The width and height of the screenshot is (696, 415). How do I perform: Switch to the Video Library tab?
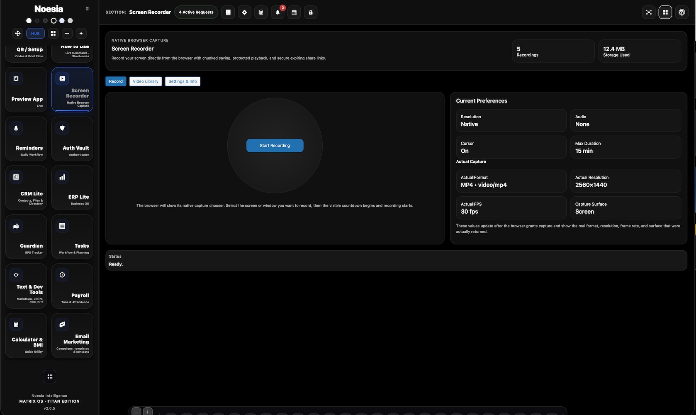(146, 81)
